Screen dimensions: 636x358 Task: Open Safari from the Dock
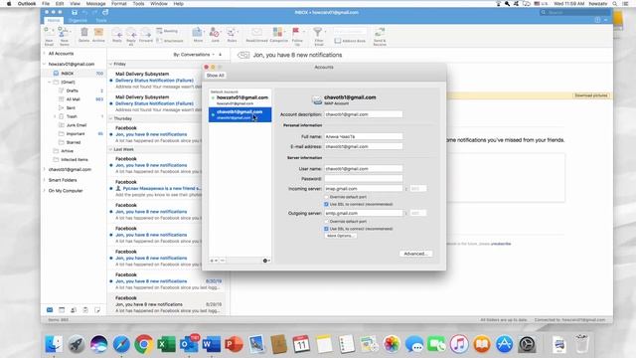(x=121, y=344)
